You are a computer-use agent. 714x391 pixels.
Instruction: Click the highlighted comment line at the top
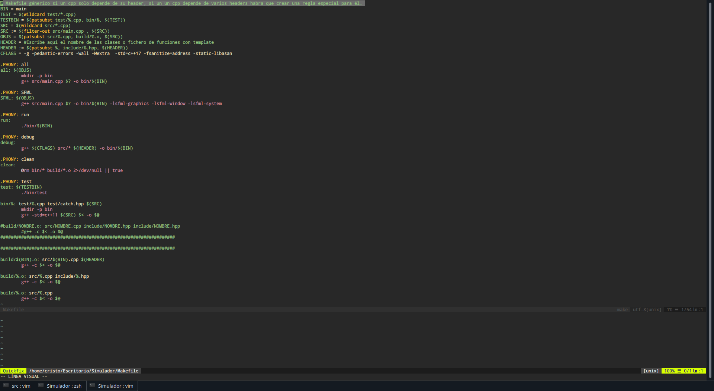[x=182, y=3]
